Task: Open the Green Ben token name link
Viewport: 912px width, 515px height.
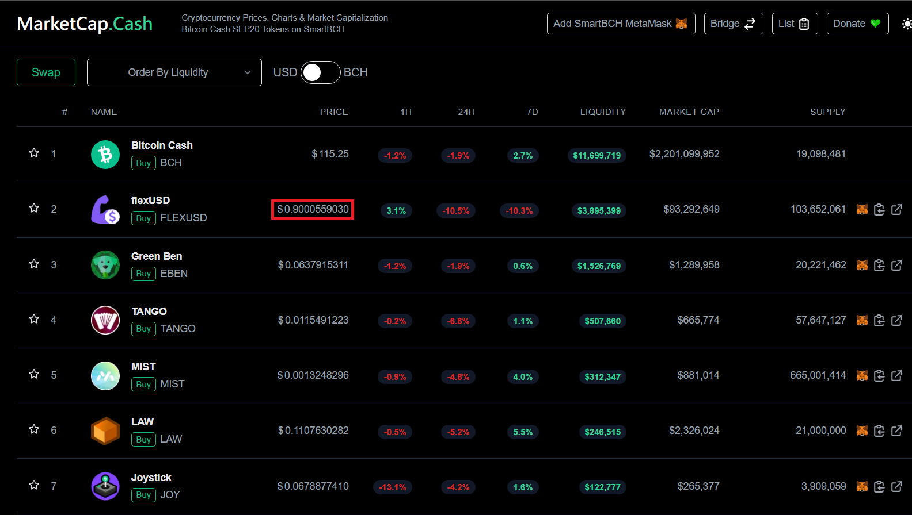Action: click(x=157, y=256)
